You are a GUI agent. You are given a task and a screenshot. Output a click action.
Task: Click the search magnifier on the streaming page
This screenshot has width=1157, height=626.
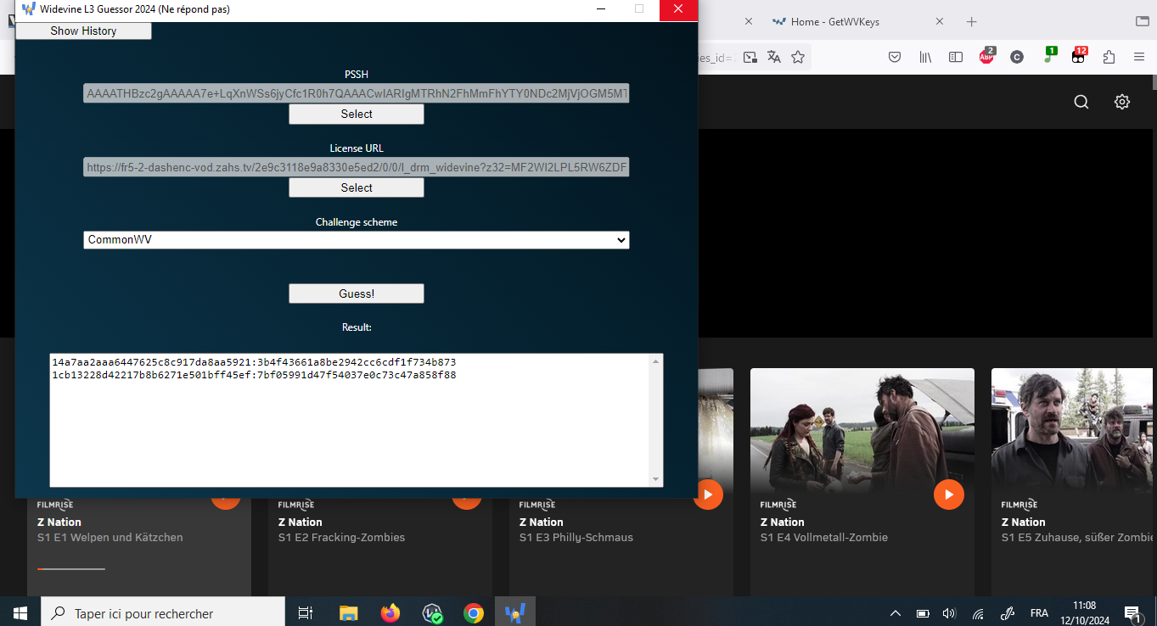pos(1081,102)
